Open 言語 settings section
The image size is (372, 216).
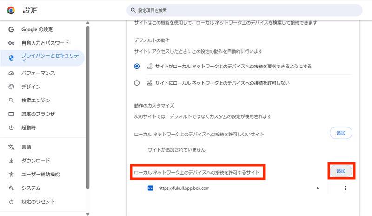[26, 147]
